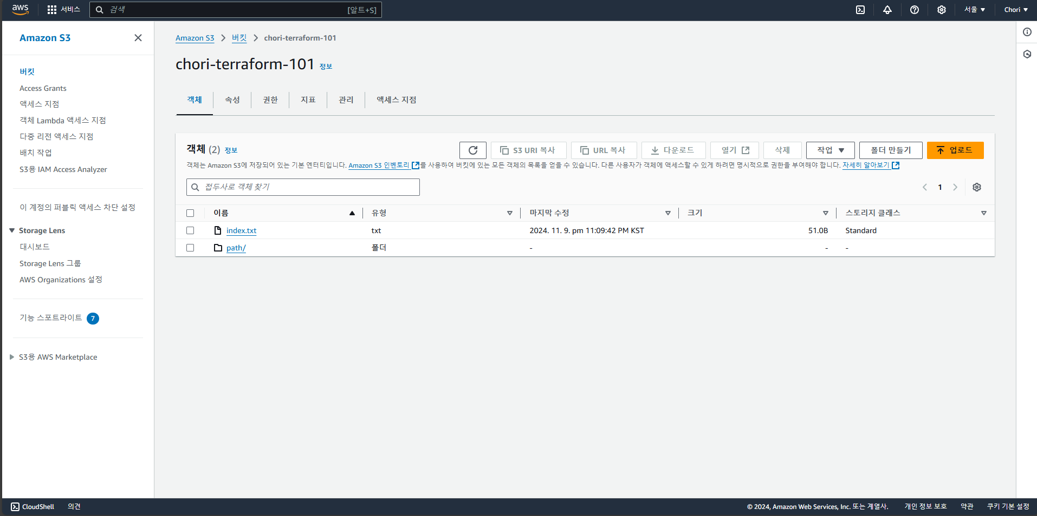Sort by 스토리지 클래스 column arrow
The height and width of the screenshot is (516, 1037).
pos(984,213)
